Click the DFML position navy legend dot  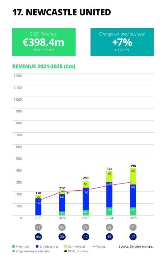tap(66, 251)
